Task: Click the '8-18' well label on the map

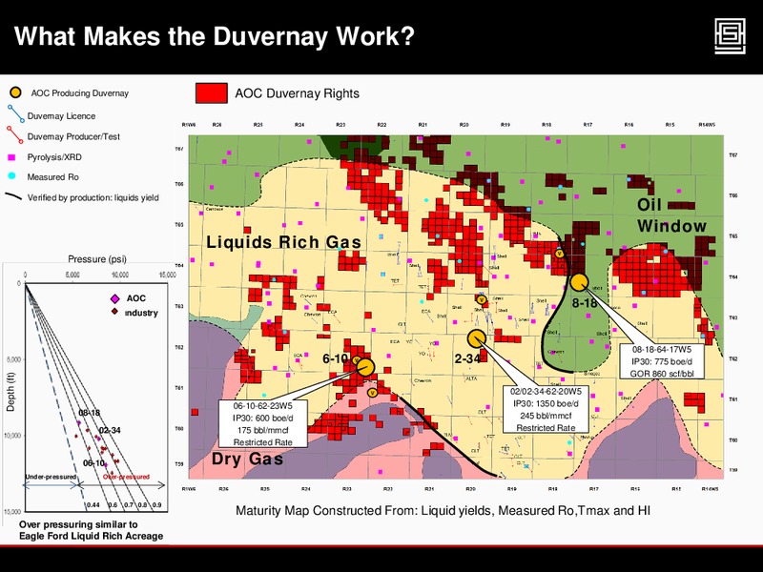Action: (584, 303)
